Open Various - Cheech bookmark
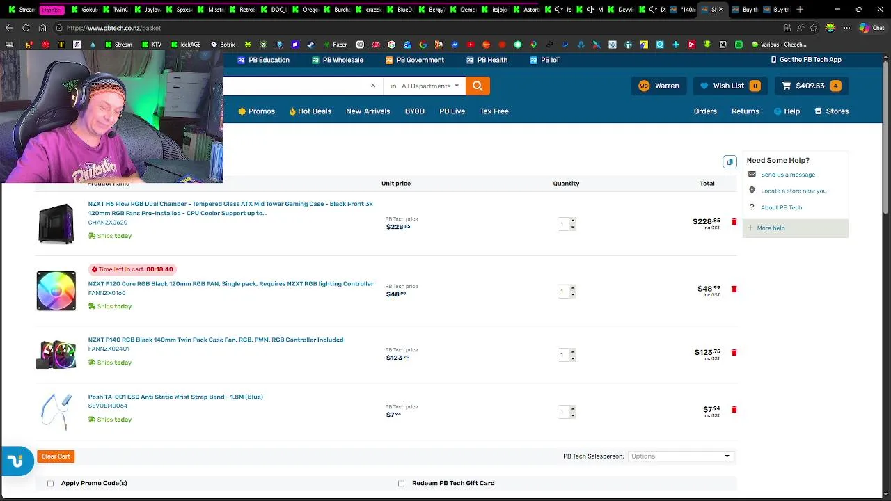The width and height of the screenshot is (891, 501). 779,45
